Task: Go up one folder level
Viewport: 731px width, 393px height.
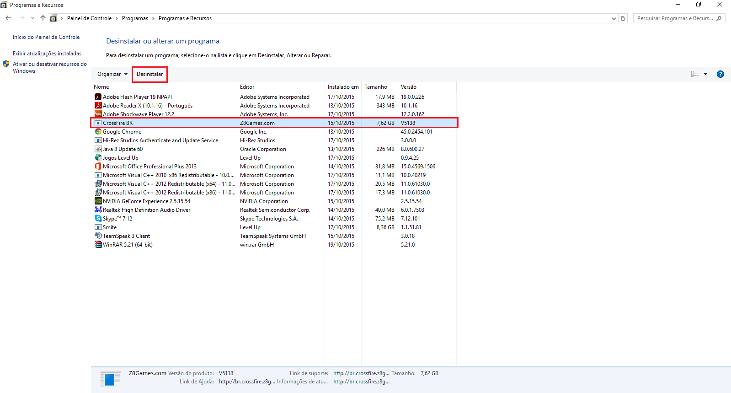Action: [43, 18]
